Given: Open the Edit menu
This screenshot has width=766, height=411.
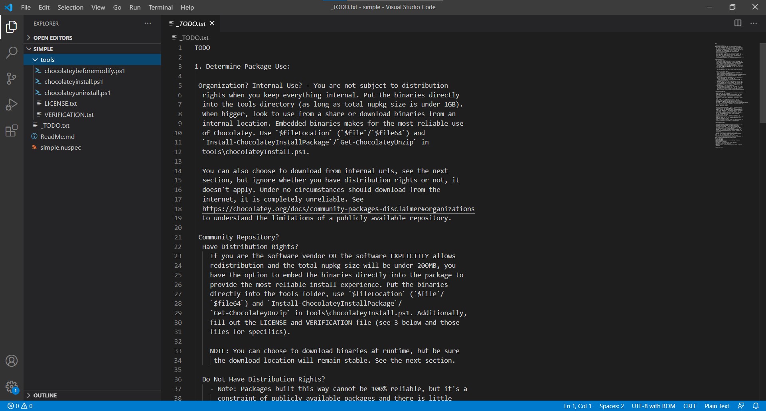Looking at the screenshot, I should (44, 7).
